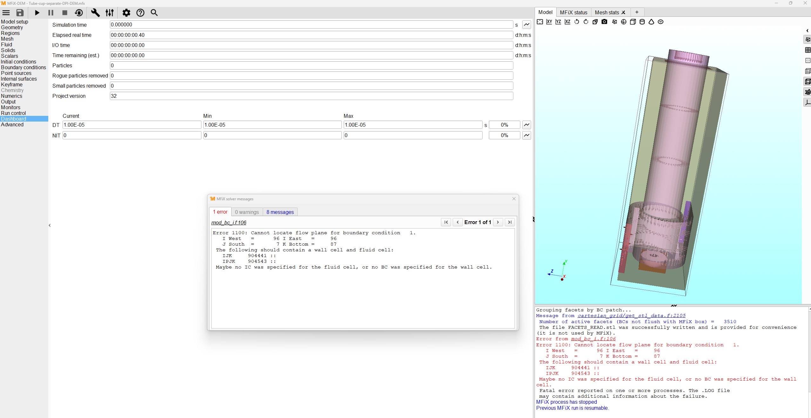The width and height of the screenshot is (811, 418).
Task: Open the mod_bc_i.f:106 link in dialog
Action: [x=229, y=222]
